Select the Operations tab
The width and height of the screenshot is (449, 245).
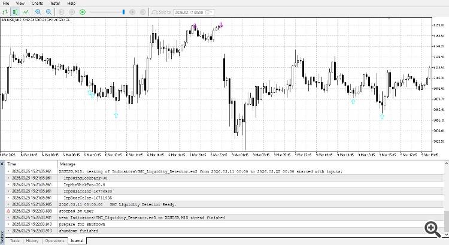[54, 241]
